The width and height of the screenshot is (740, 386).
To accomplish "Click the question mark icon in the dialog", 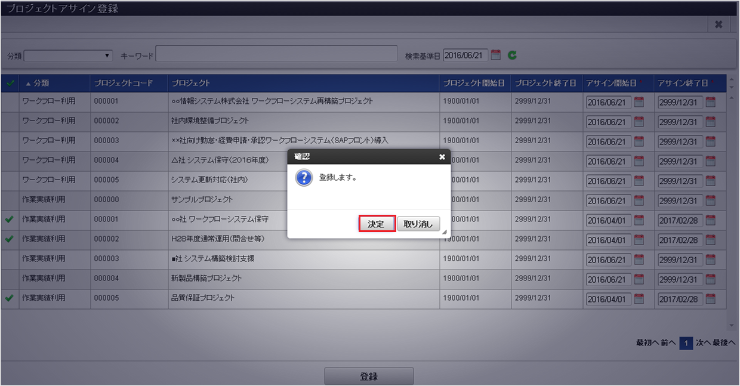I will pyautogui.click(x=304, y=178).
